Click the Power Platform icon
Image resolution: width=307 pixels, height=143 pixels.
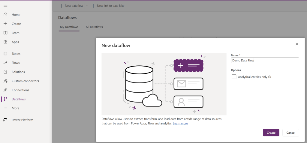point(5,120)
